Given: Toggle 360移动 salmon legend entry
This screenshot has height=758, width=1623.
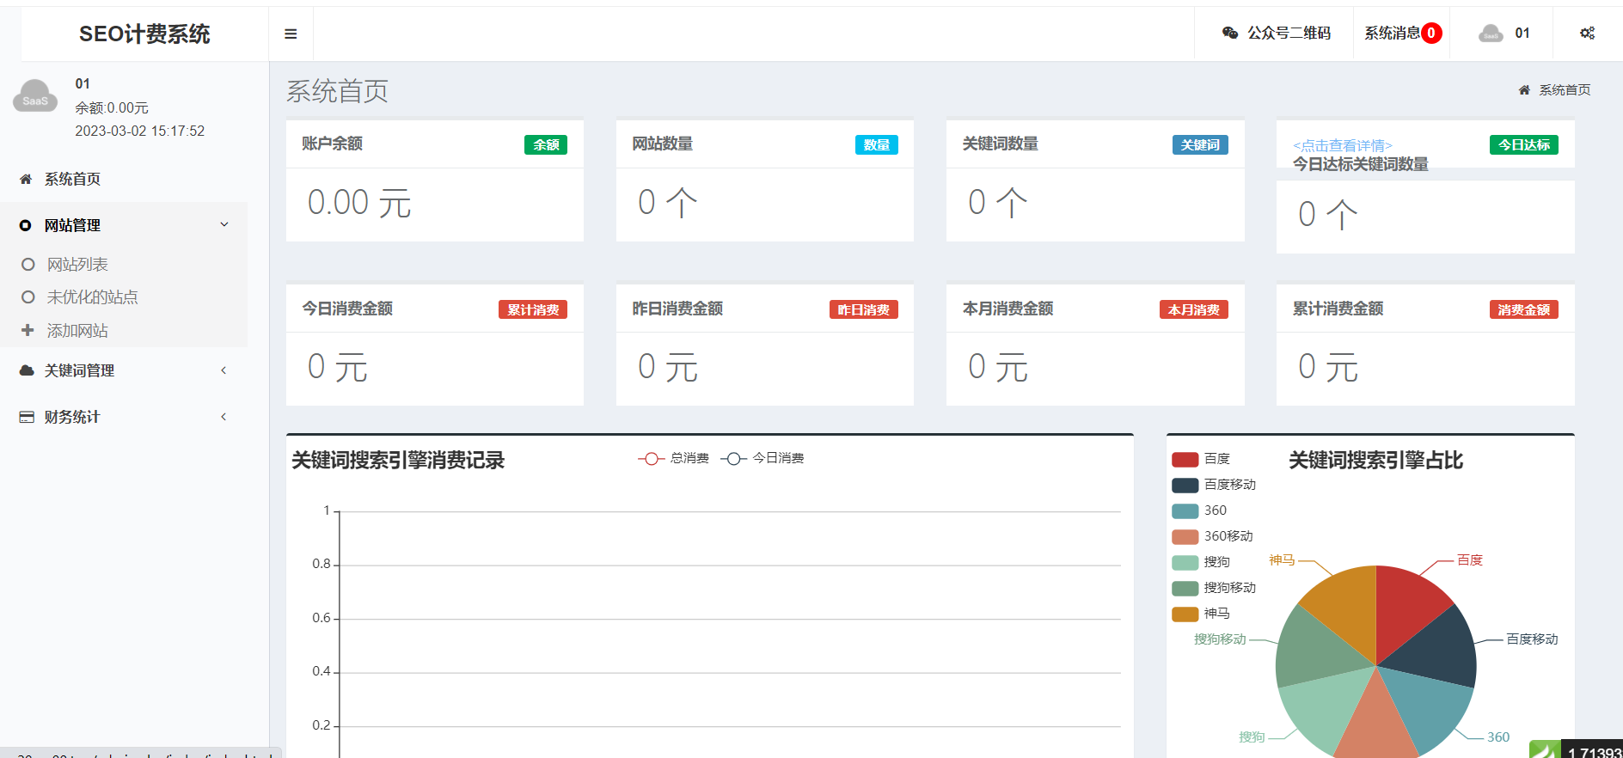Looking at the screenshot, I should 1212,536.
